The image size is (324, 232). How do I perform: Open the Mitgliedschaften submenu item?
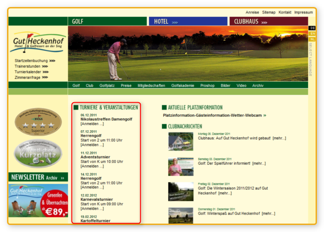pyautogui.click(x=151, y=85)
